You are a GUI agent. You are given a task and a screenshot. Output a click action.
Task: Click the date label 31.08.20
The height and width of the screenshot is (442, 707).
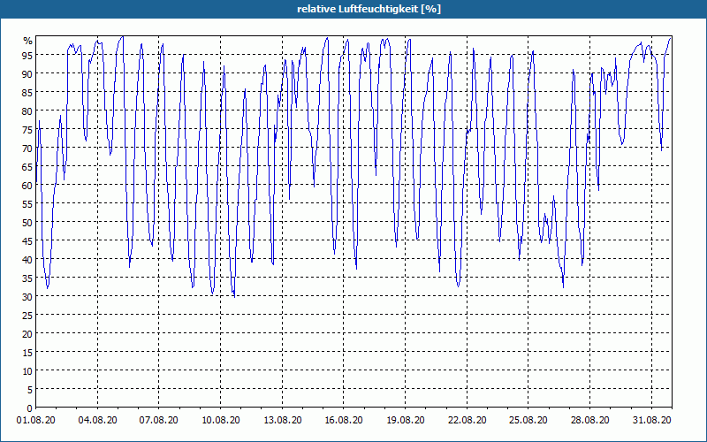coord(651,420)
